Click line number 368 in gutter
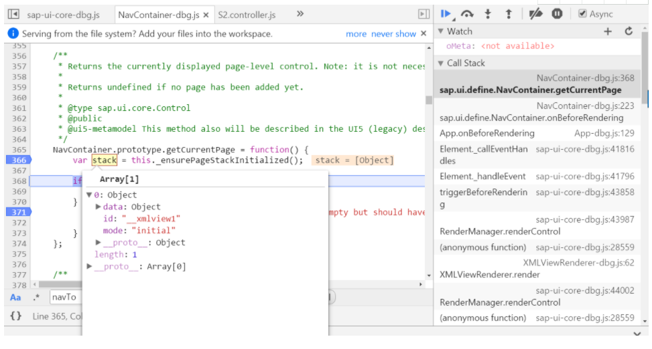Screen dimensions: 652x349 (19, 181)
